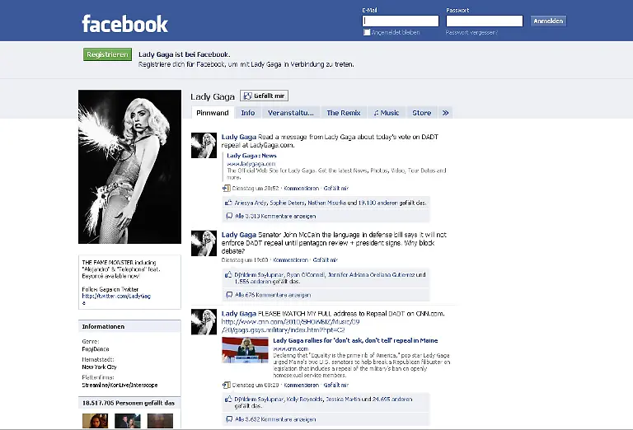Click the like icon beside Ryan O'Connell names

228,274
